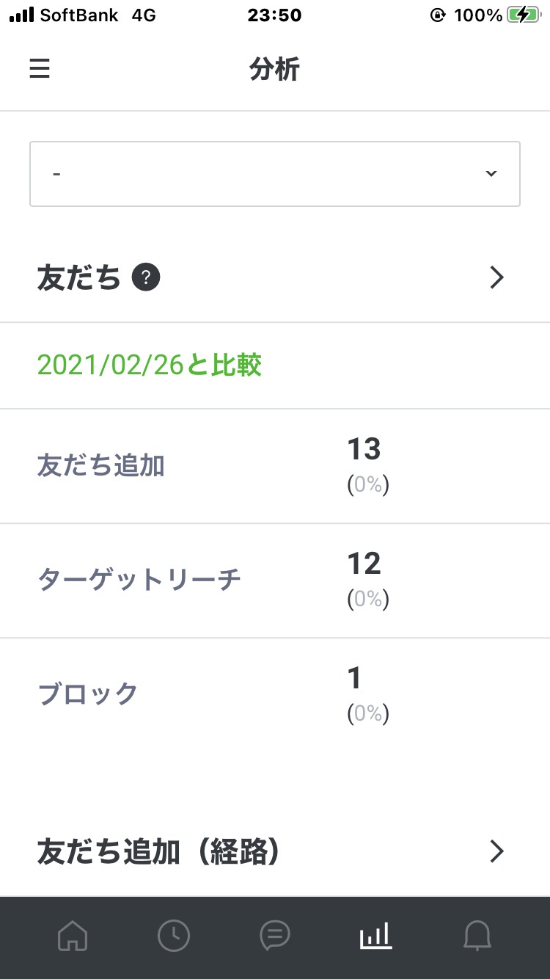Tap the 2021/02/26と比較 link
The width and height of the screenshot is (550, 979).
point(150,365)
